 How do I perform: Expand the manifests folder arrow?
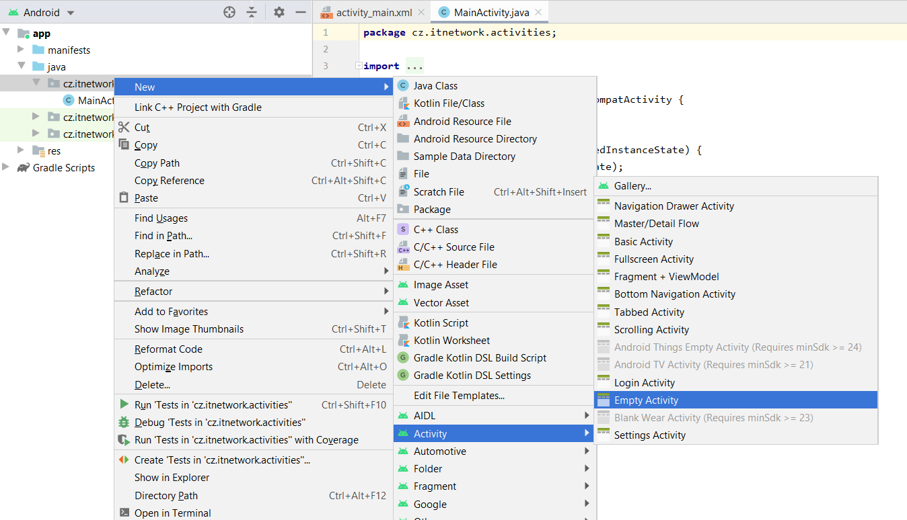21,50
